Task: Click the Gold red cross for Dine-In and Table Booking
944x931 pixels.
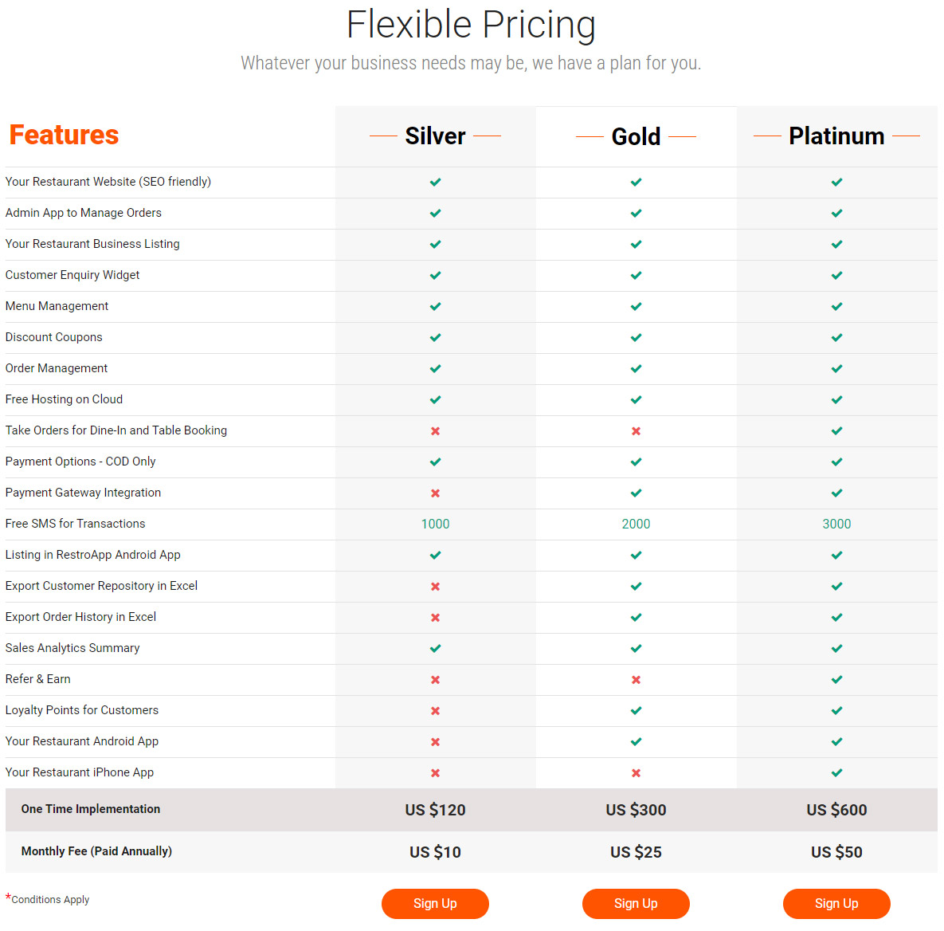Action: tap(636, 431)
